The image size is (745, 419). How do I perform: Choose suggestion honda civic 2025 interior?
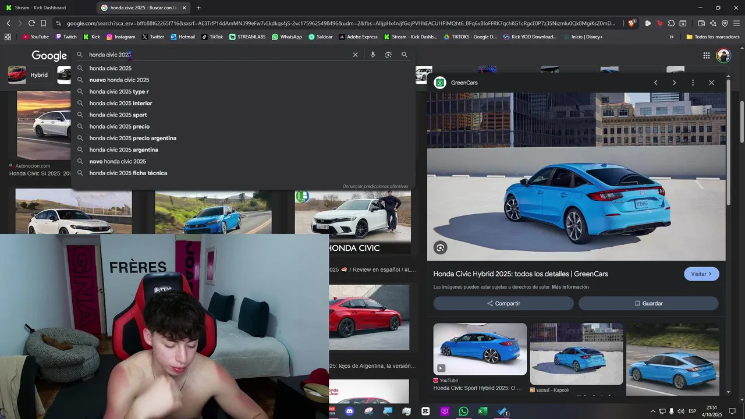pyautogui.click(x=243, y=103)
